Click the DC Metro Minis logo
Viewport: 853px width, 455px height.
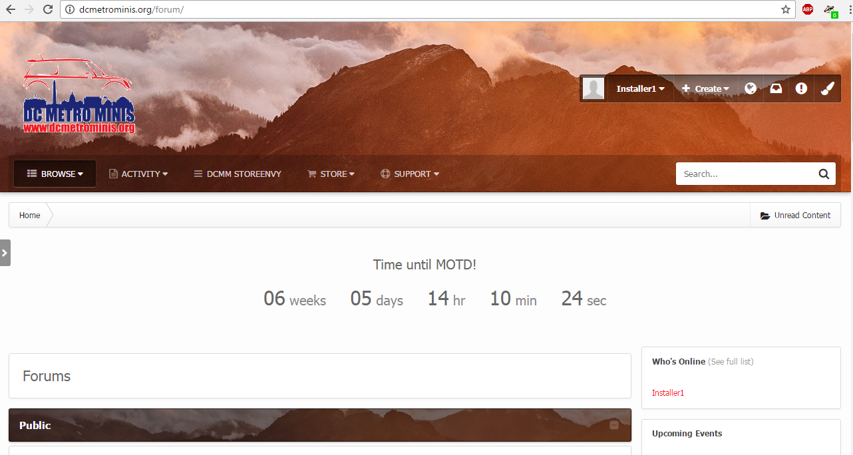coord(79,94)
